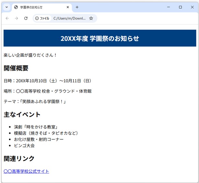Click the 20XX年度 学園祭のお知らせ banner
Screen dimensions: 199x183
(100, 38)
